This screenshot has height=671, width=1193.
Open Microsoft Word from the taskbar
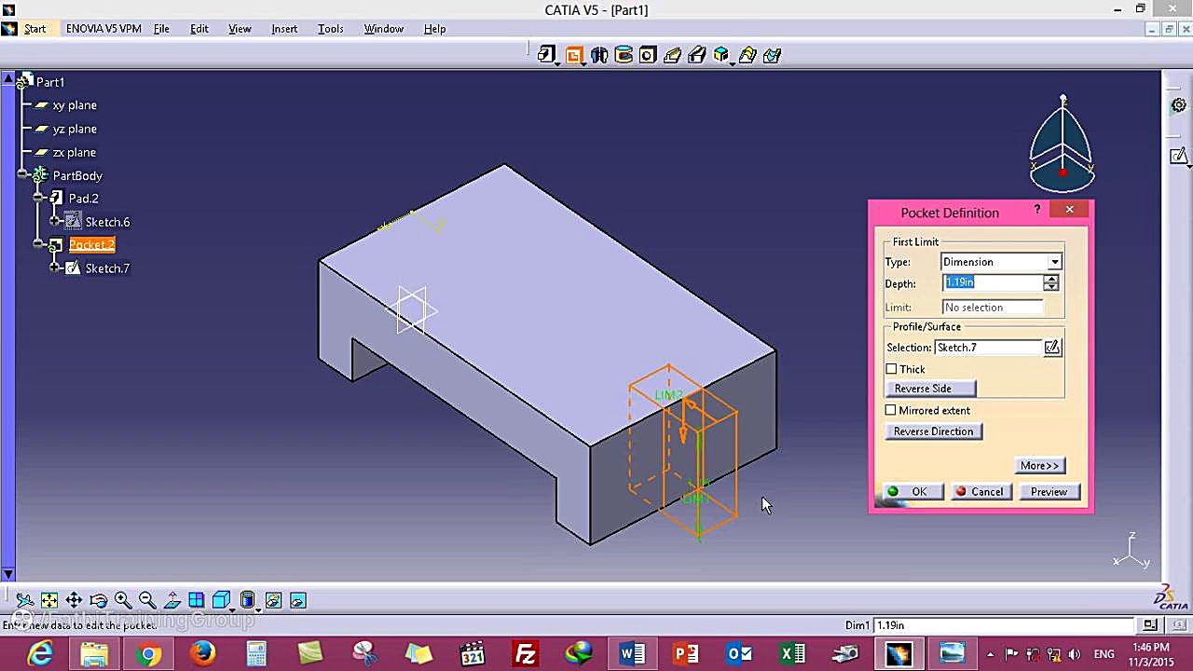pos(632,654)
